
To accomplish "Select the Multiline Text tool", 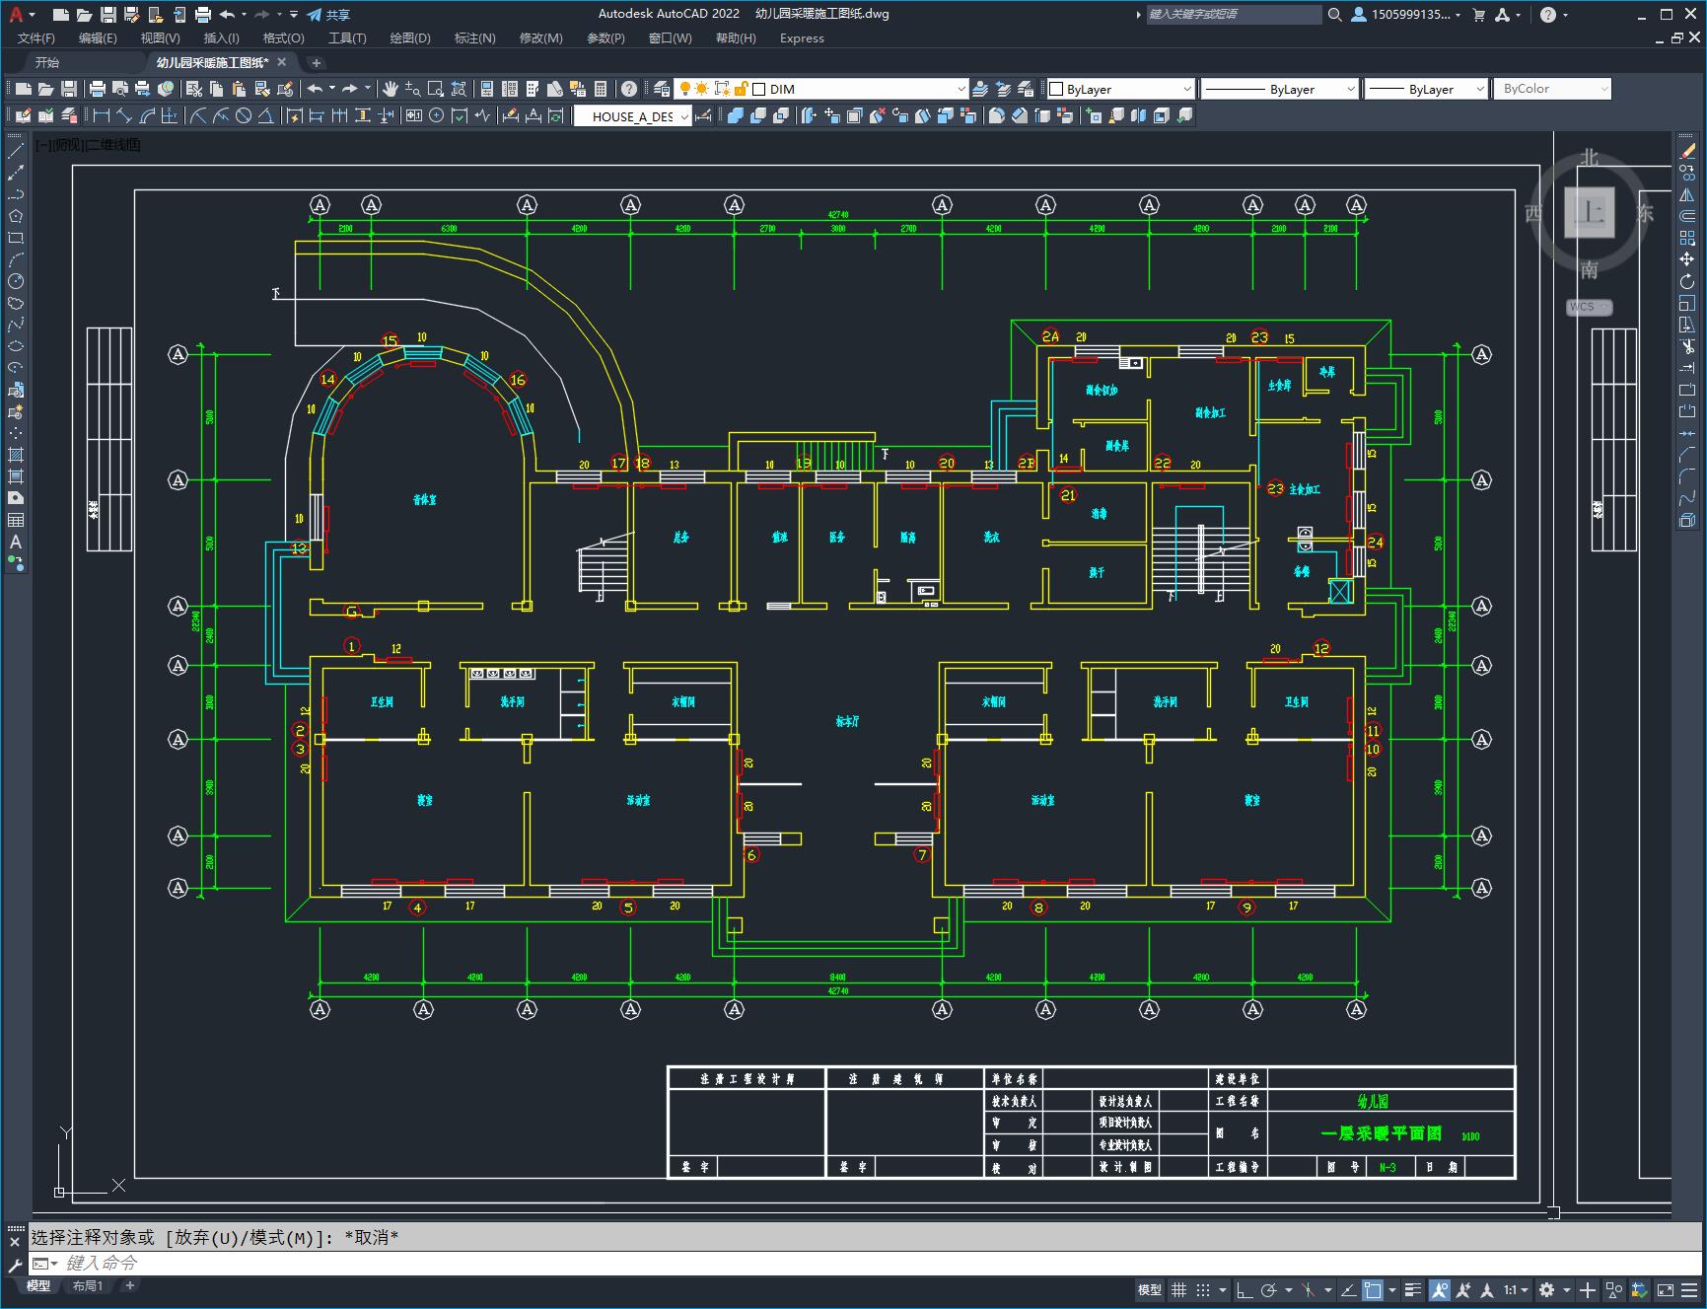I will [x=16, y=542].
